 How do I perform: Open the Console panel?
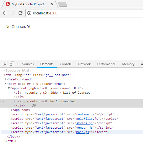(x=66, y=64)
